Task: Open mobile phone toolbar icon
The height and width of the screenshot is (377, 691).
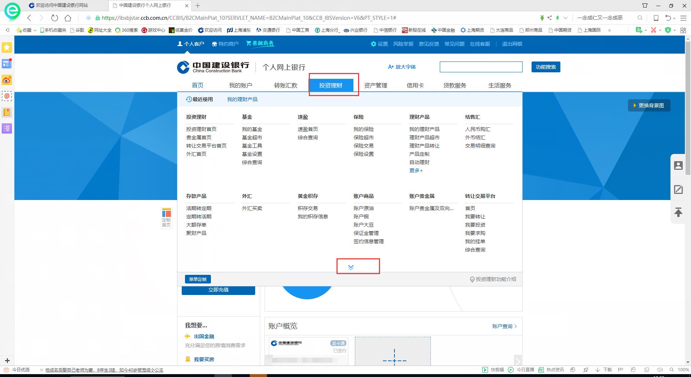Action: coord(656,18)
